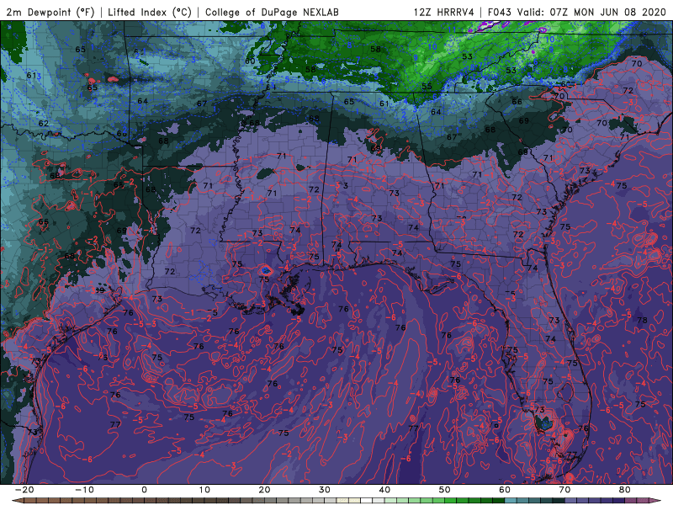Click the 78 dewpoint value east of Florida
673x505 pixels.
[642, 321]
